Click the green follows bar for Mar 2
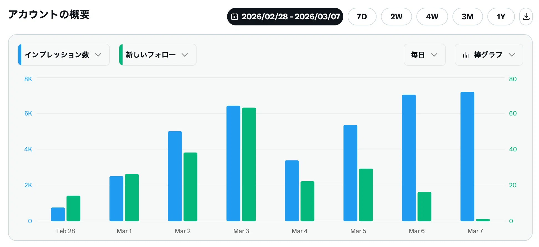This screenshot has width=539, height=247. (190, 187)
